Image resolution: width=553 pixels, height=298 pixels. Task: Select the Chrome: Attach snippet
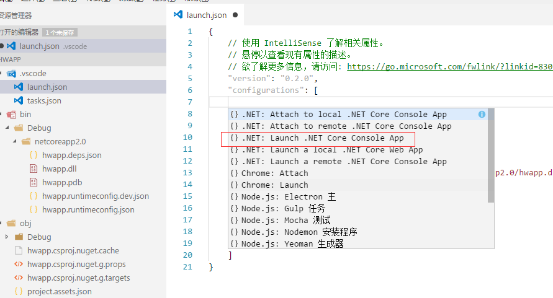click(x=358, y=173)
